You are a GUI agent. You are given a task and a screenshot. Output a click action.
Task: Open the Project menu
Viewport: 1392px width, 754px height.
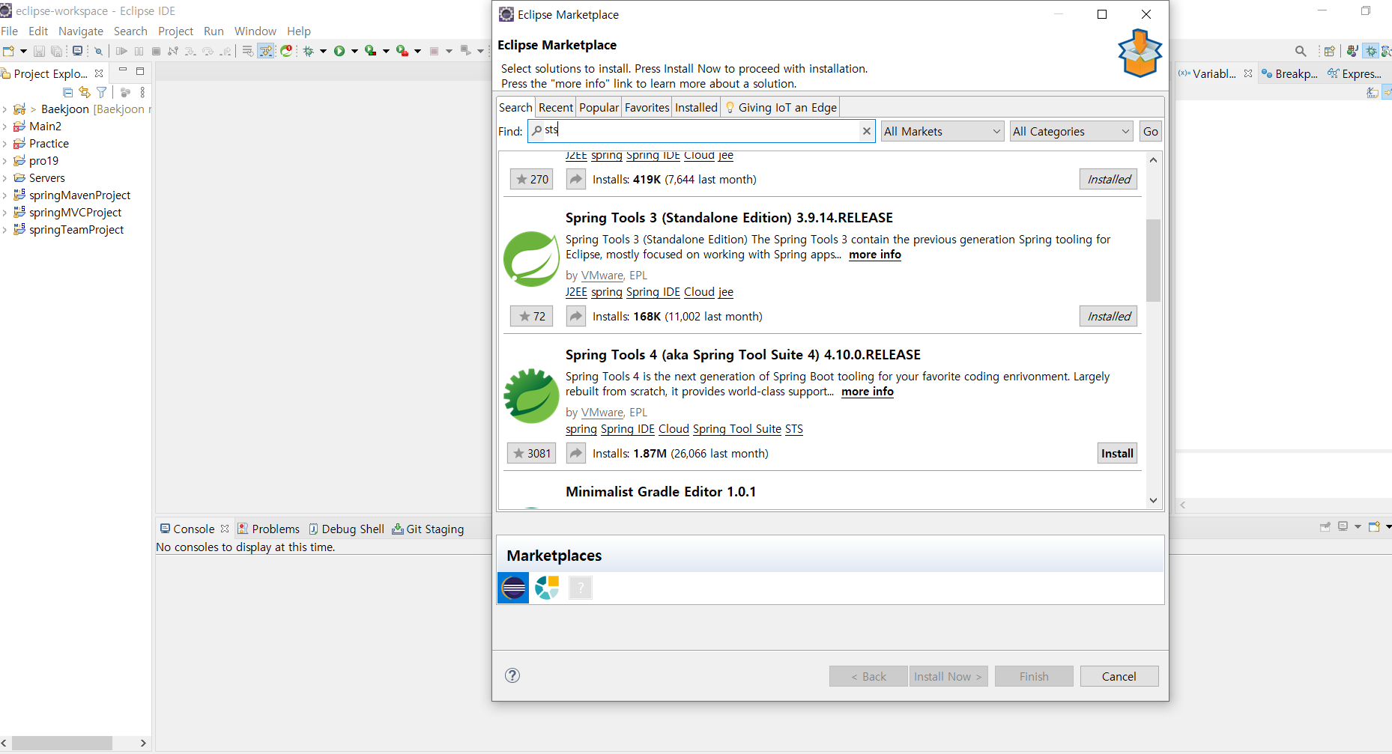[175, 31]
